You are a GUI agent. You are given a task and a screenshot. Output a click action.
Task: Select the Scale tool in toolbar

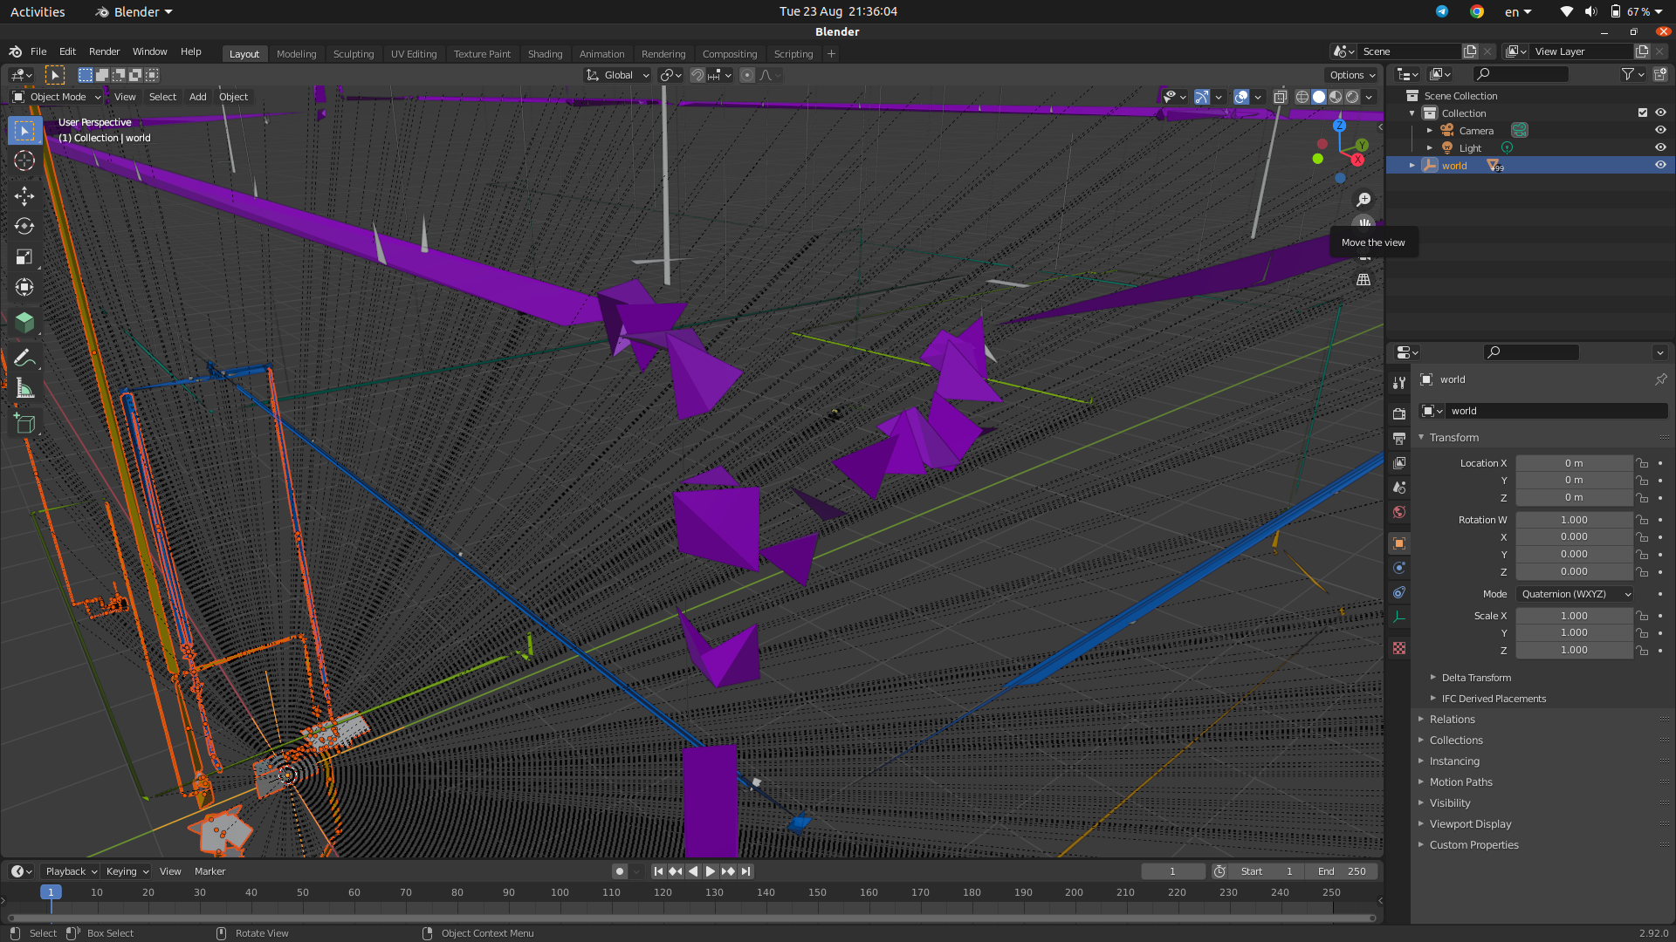point(24,256)
